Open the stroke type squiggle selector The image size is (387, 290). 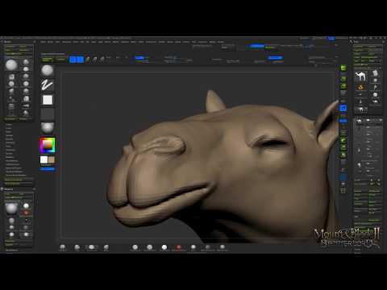pos(48,85)
